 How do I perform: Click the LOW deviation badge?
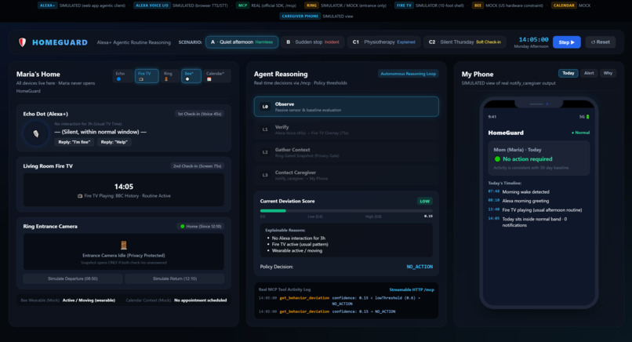[x=424, y=202]
